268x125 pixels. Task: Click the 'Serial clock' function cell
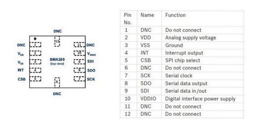(203, 76)
